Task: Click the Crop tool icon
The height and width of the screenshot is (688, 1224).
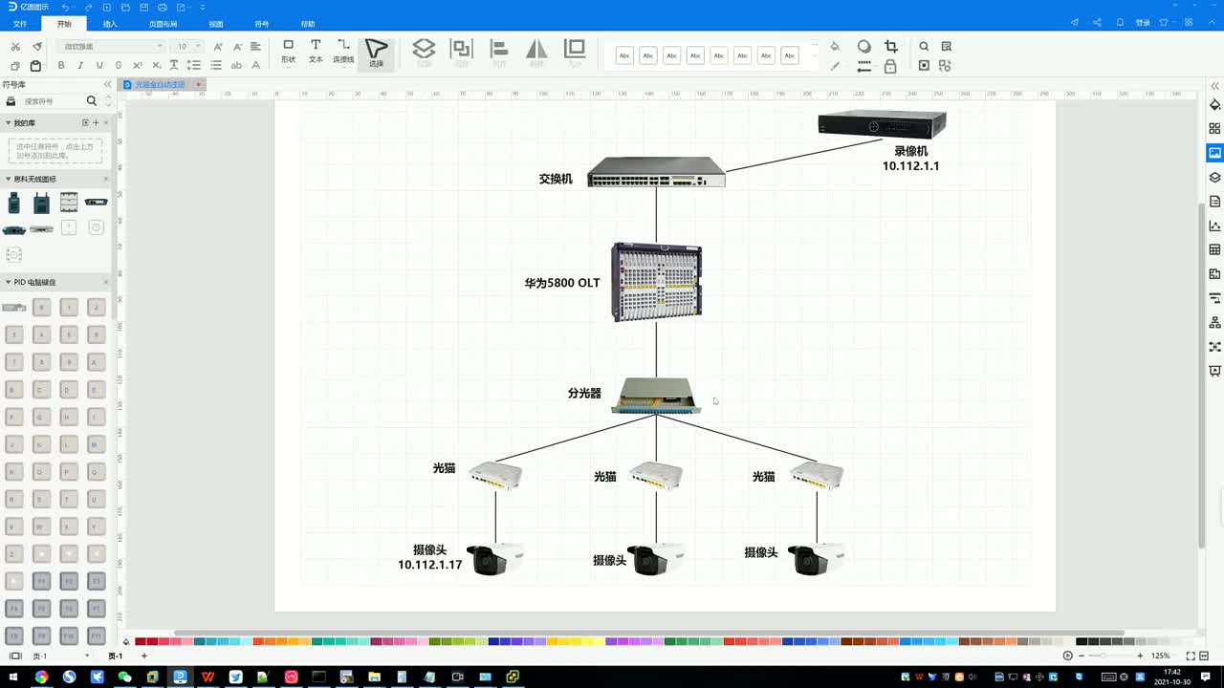Action: pos(891,46)
